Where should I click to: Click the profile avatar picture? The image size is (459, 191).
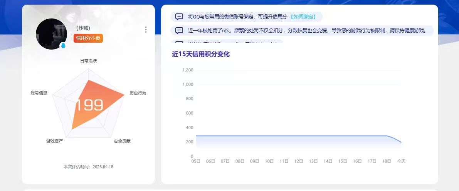pos(51,34)
